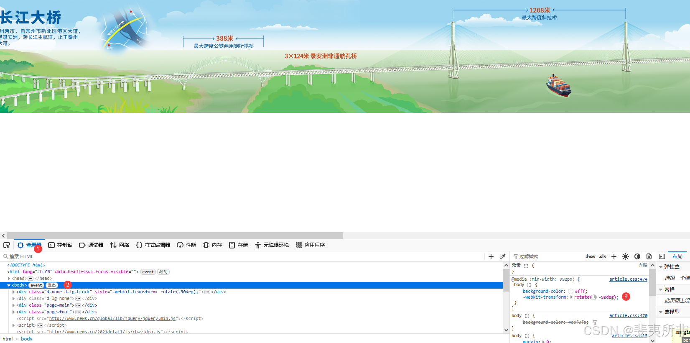Open the 存储 storage tab
Viewport: 690px width, 343px height.
pyautogui.click(x=238, y=245)
